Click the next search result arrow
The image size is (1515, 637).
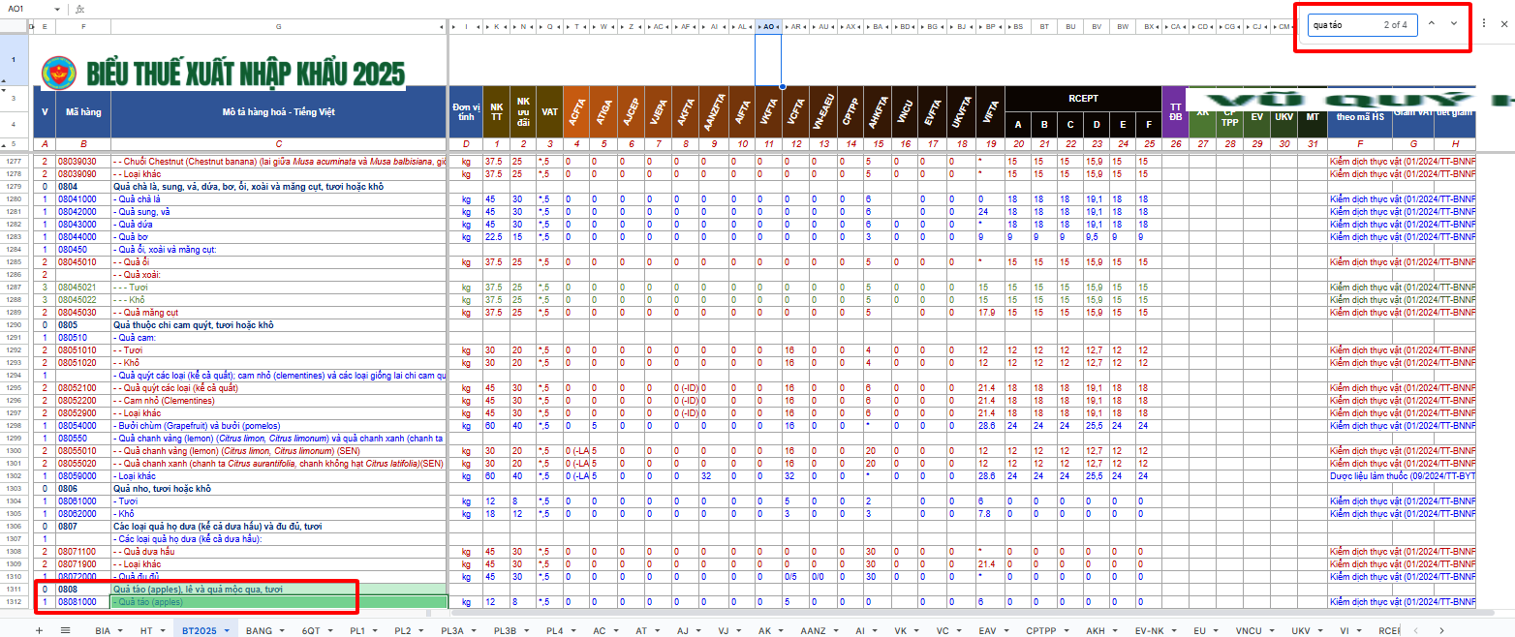click(1454, 24)
